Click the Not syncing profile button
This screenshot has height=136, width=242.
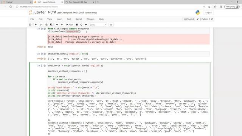232,7
